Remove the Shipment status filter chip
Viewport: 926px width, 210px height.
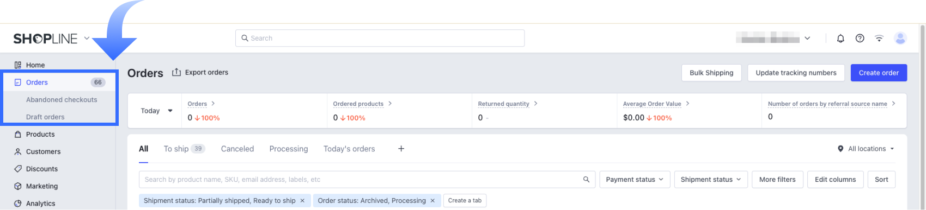[302, 201]
